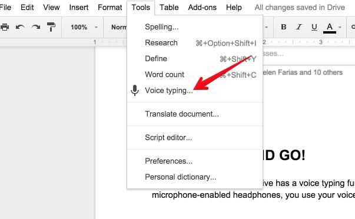Open the Format menu
355x219 pixels.
point(110,7)
